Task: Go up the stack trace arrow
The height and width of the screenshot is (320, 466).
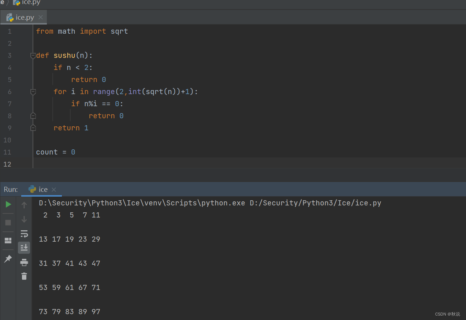Action: [24, 205]
